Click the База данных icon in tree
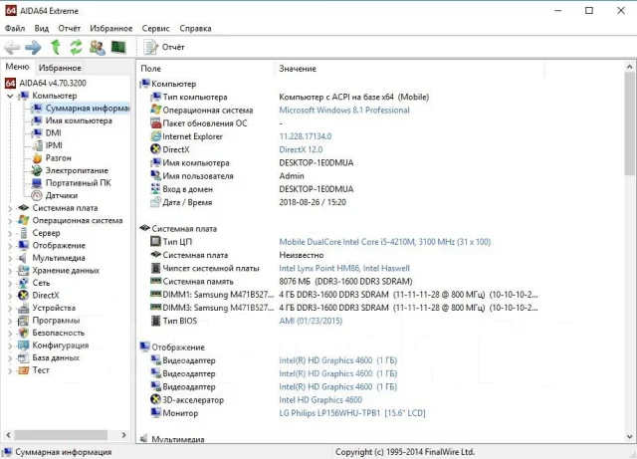Viewport: 637px width, 459px height. pyautogui.click(x=24, y=358)
